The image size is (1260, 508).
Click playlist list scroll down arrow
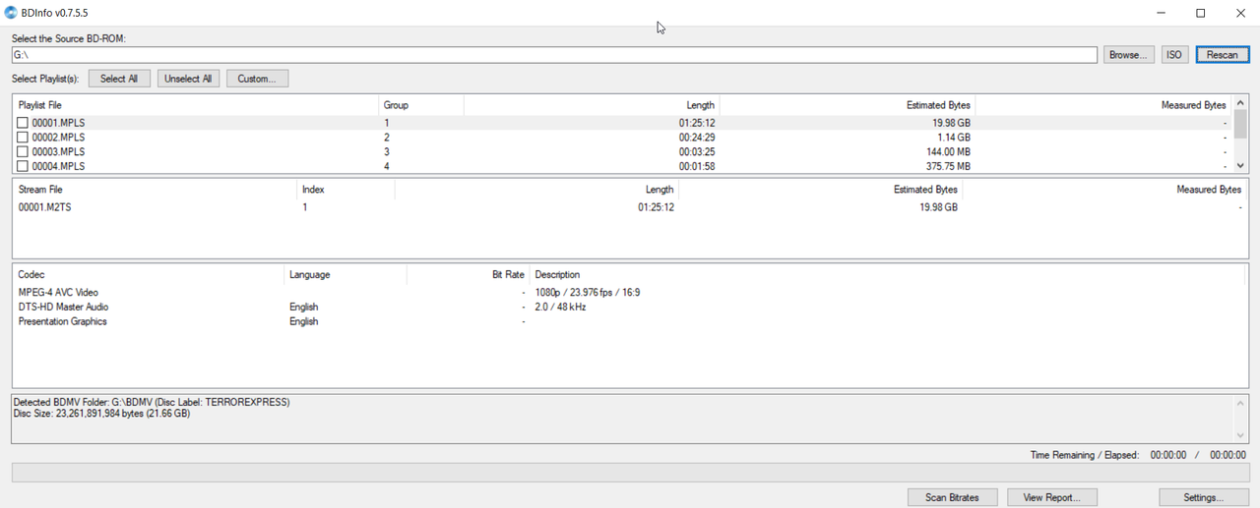[x=1240, y=166]
